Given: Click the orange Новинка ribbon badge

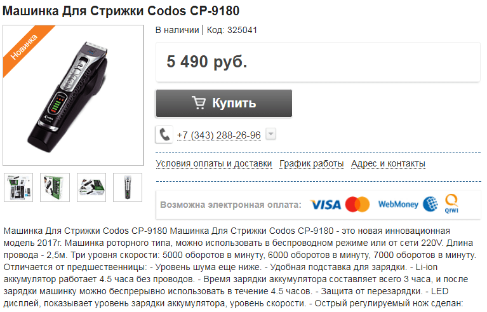Looking at the screenshot, I should point(27,48).
